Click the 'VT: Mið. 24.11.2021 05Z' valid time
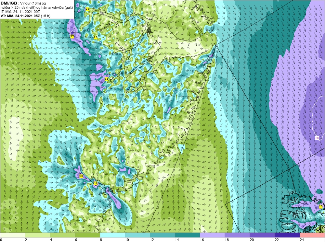This screenshot has height=242, width=325. [20, 16]
